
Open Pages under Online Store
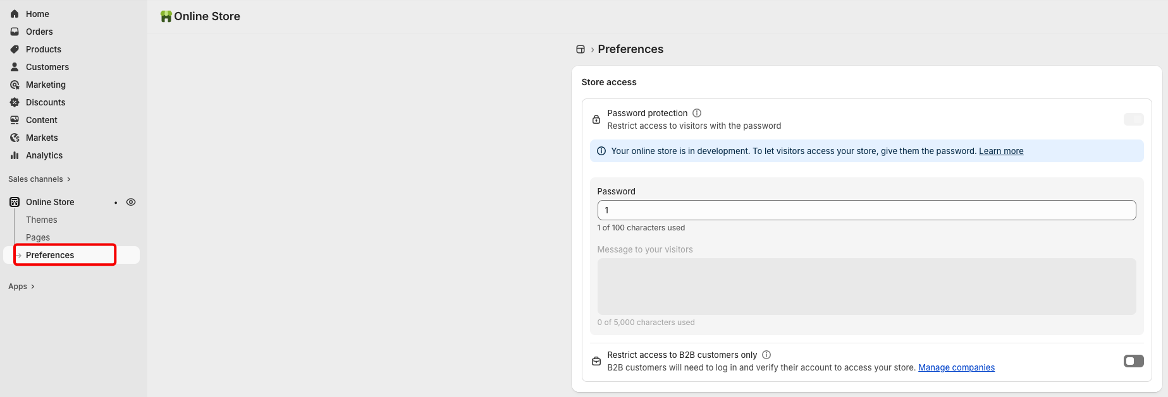38,237
